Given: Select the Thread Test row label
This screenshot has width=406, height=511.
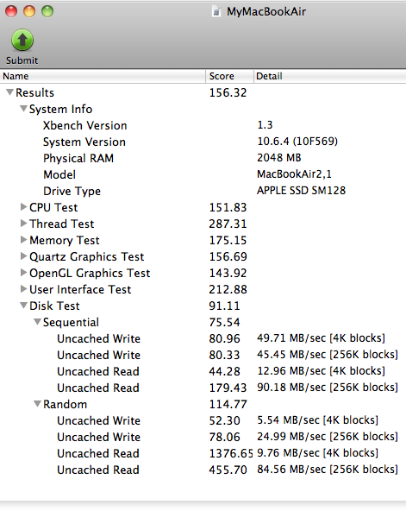Looking at the screenshot, I should (x=61, y=224).
